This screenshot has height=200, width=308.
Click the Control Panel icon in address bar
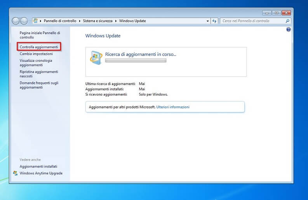click(x=36, y=21)
